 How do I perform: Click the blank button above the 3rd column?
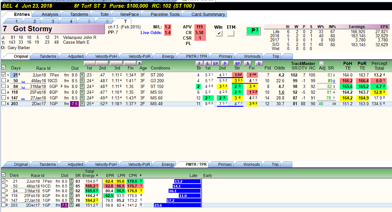[x=117, y=63]
